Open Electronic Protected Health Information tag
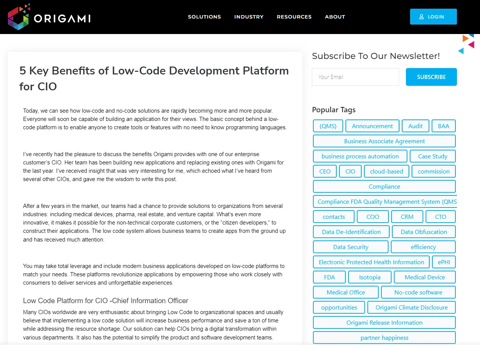 [372, 262]
